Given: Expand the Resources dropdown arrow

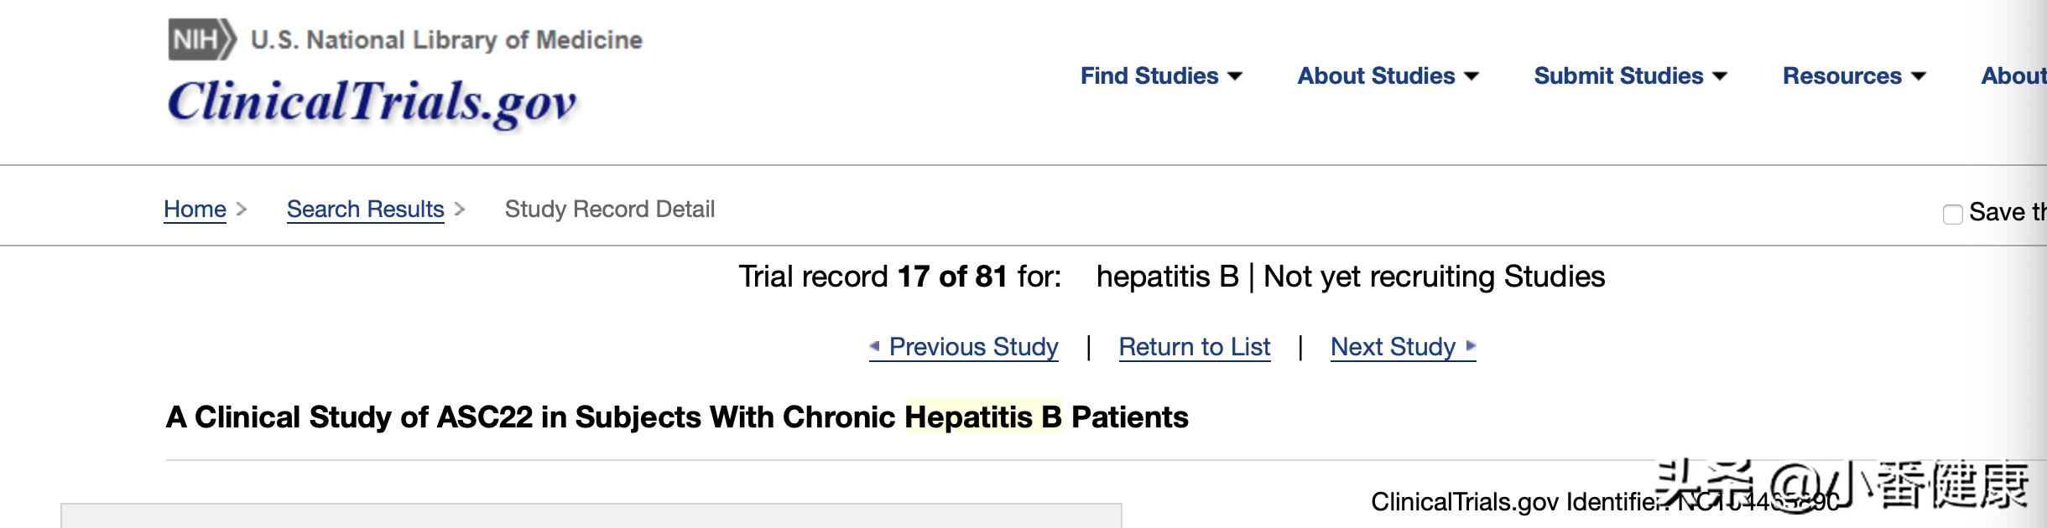Looking at the screenshot, I should (x=1918, y=76).
